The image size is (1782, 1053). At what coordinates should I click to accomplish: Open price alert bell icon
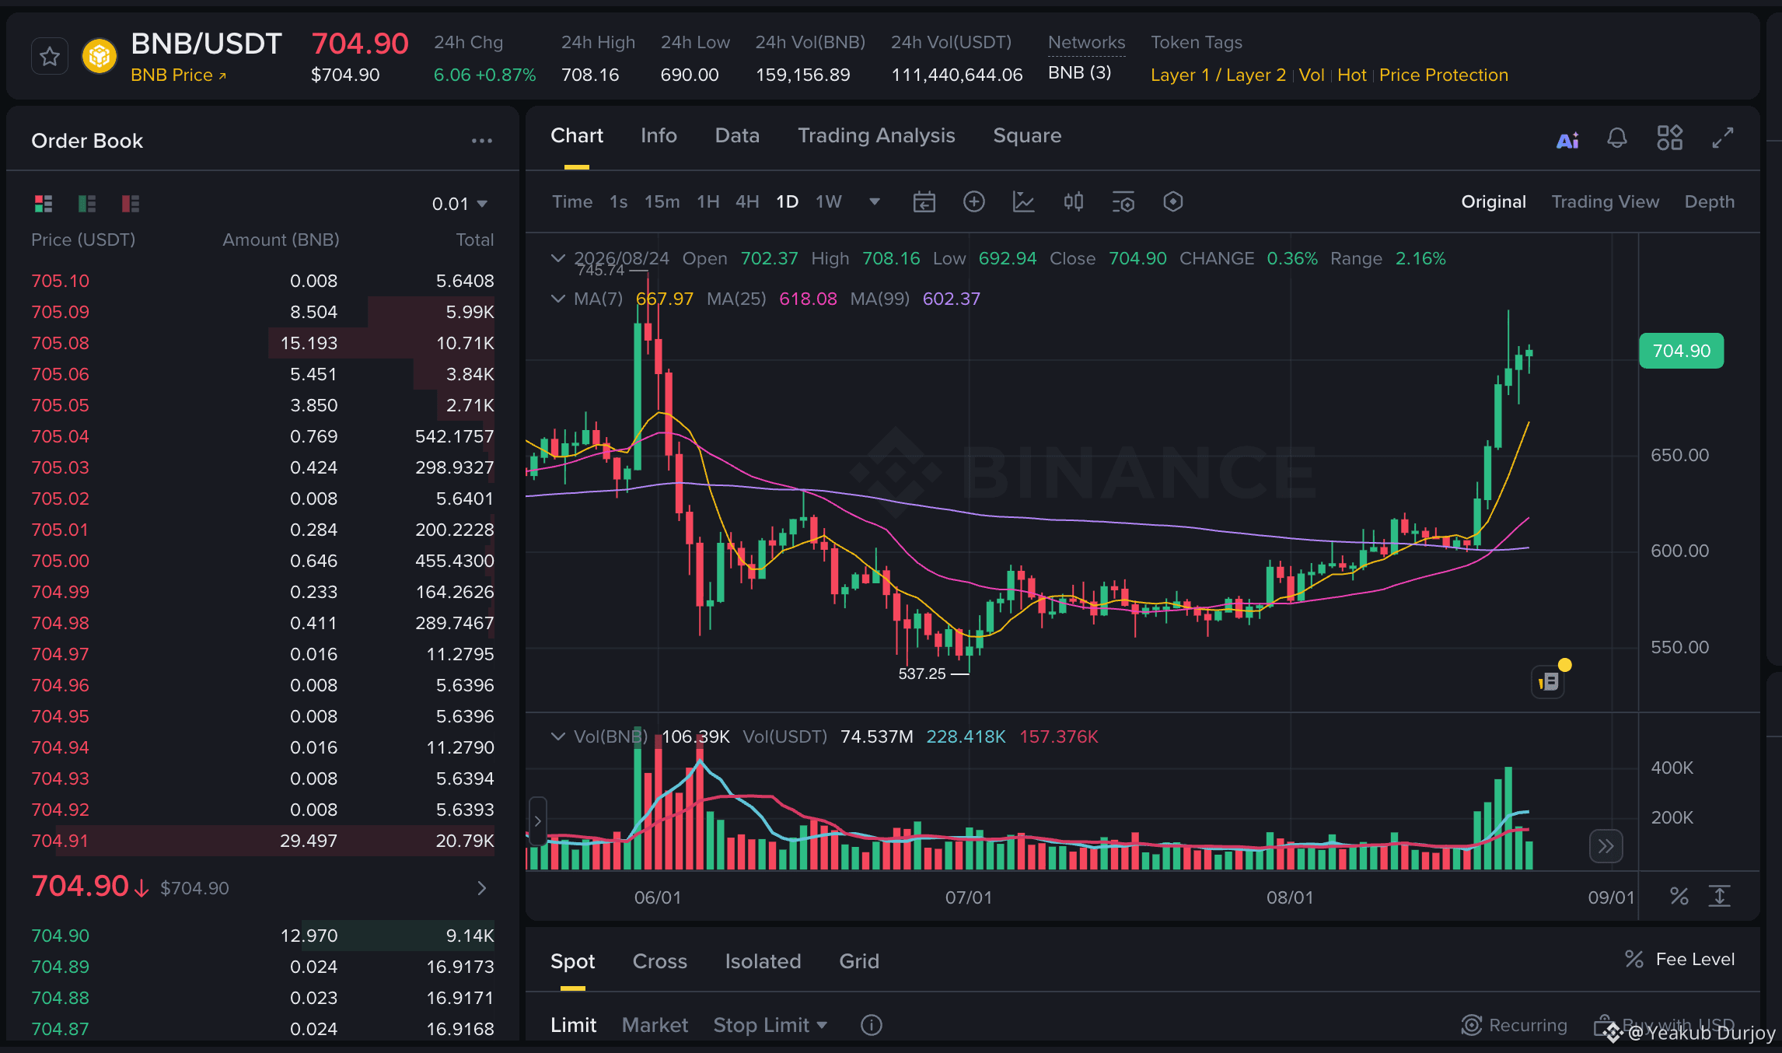[1617, 138]
